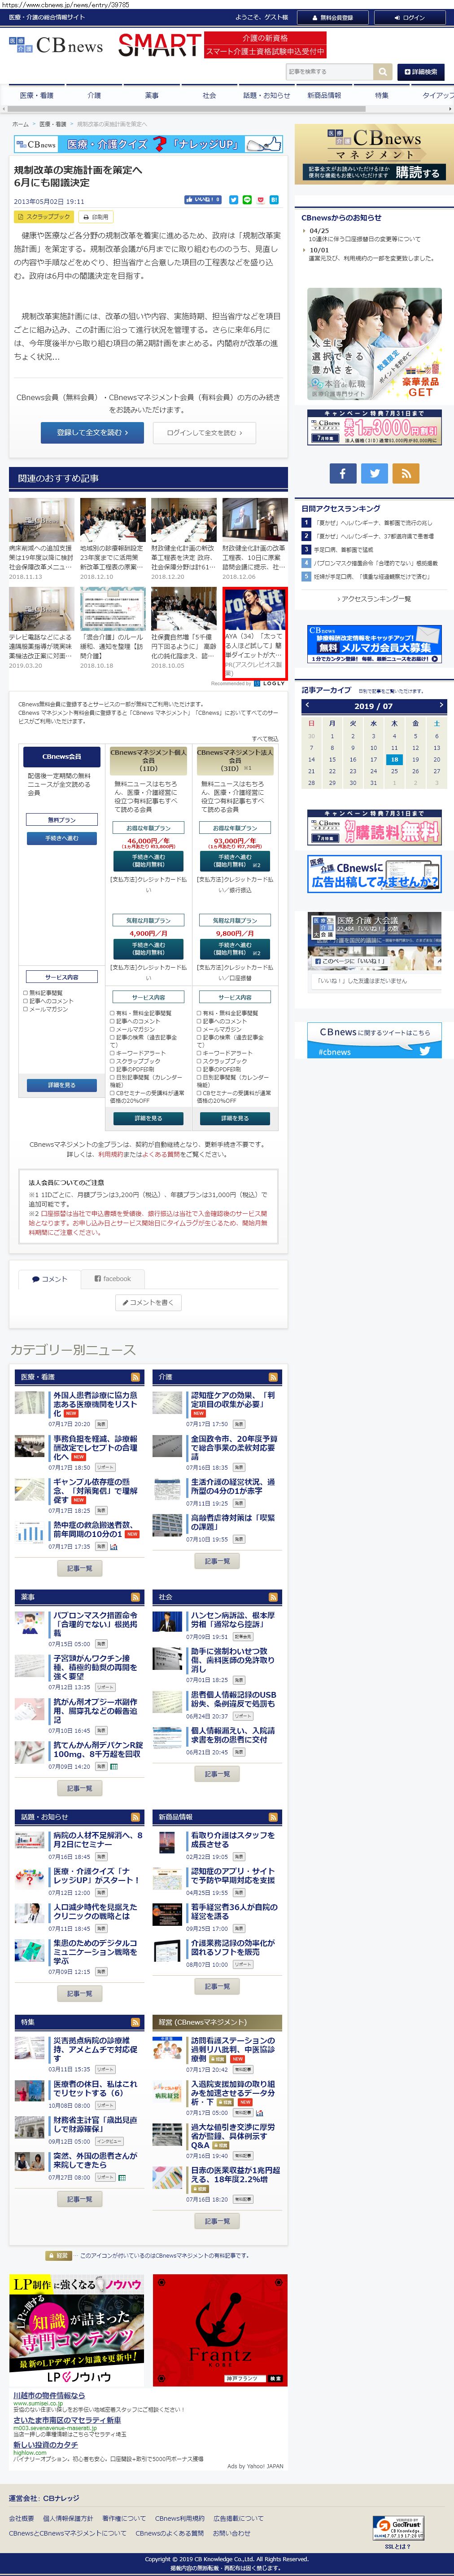Click 記事一覧 under 医療・看護 section
Image resolution: width=454 pixels, height=2576 pixels.
79,1568
